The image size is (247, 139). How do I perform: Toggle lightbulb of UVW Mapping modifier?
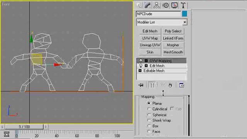point(140,61)
